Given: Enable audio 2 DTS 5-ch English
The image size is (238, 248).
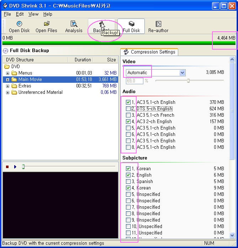Looking at the screenshot, I should coord(128,109).
